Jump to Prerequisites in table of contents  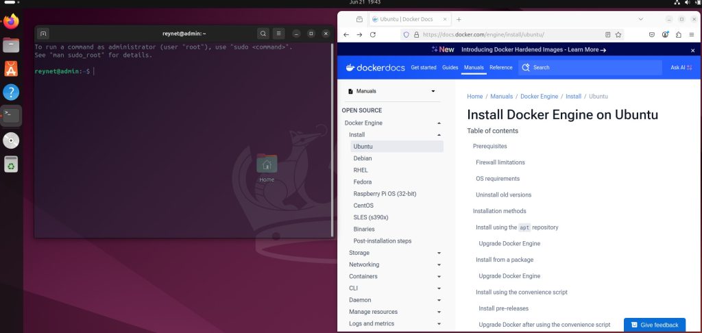(x=489, y=147)
